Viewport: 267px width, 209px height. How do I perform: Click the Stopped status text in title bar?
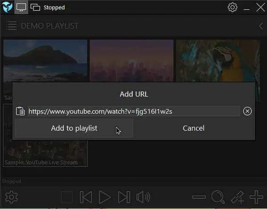(x=54, y=8)
